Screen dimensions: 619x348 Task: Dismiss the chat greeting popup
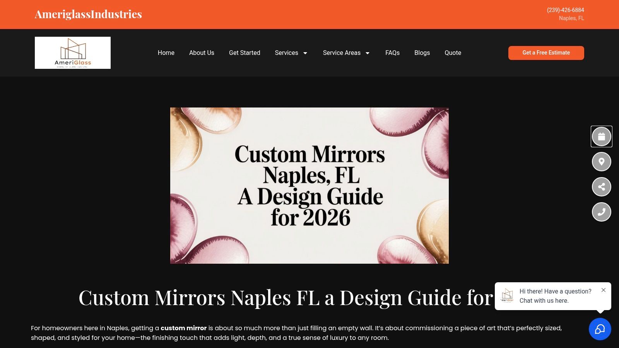[x=603, y=290]
